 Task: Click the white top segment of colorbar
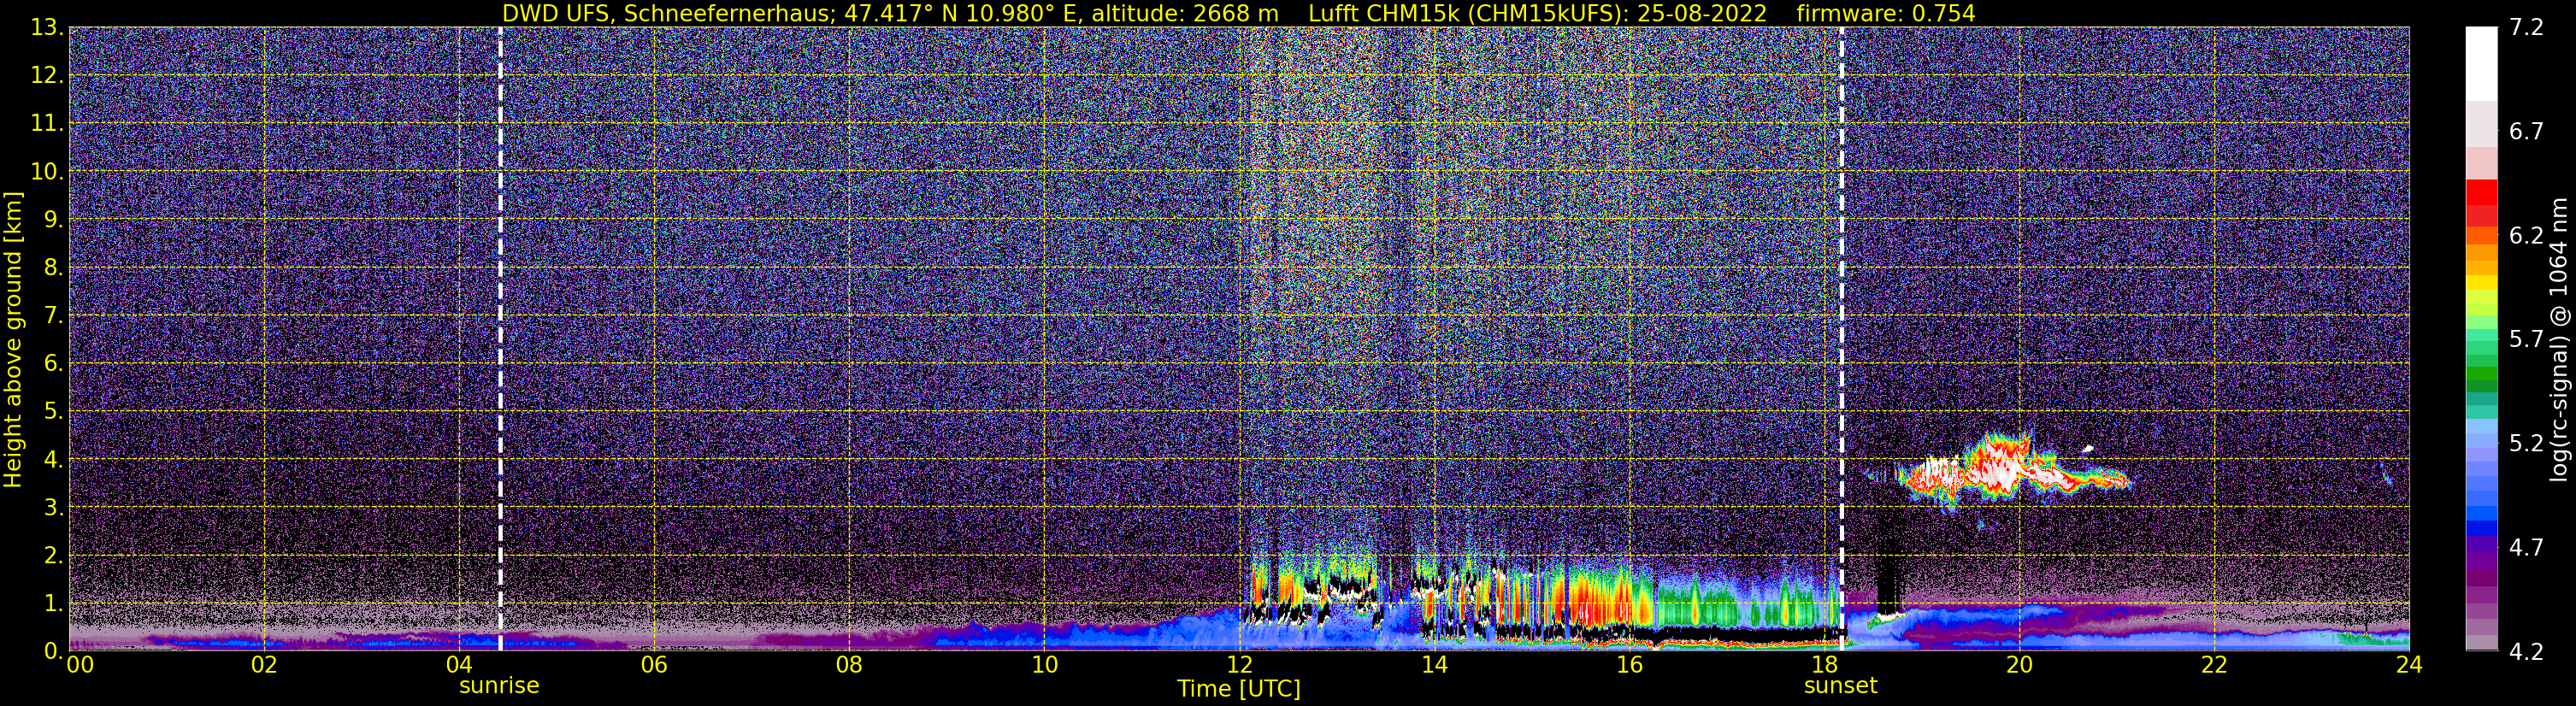[2481, 63]
